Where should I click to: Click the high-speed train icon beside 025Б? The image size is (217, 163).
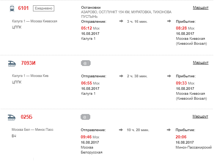(x=12, y=118)
